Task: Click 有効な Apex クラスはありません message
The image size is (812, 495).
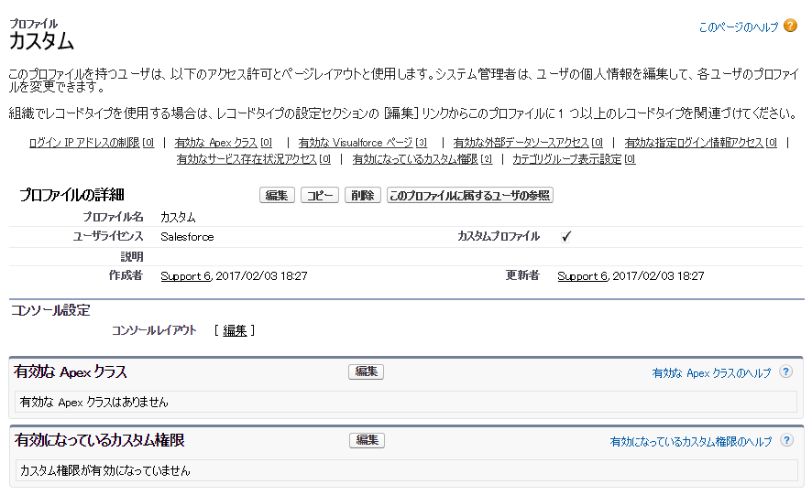Action: click(x=93, y=403)
